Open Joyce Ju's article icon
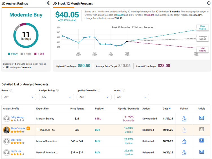212x159 pixels. coord(201,152)
